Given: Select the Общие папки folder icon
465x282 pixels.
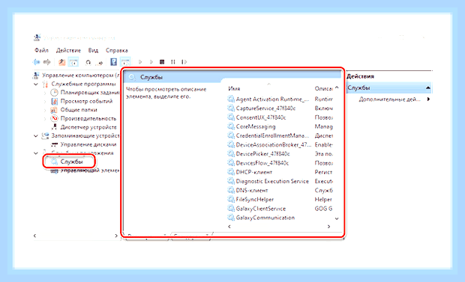Looking at the screenshot, I should click(54, 110).
